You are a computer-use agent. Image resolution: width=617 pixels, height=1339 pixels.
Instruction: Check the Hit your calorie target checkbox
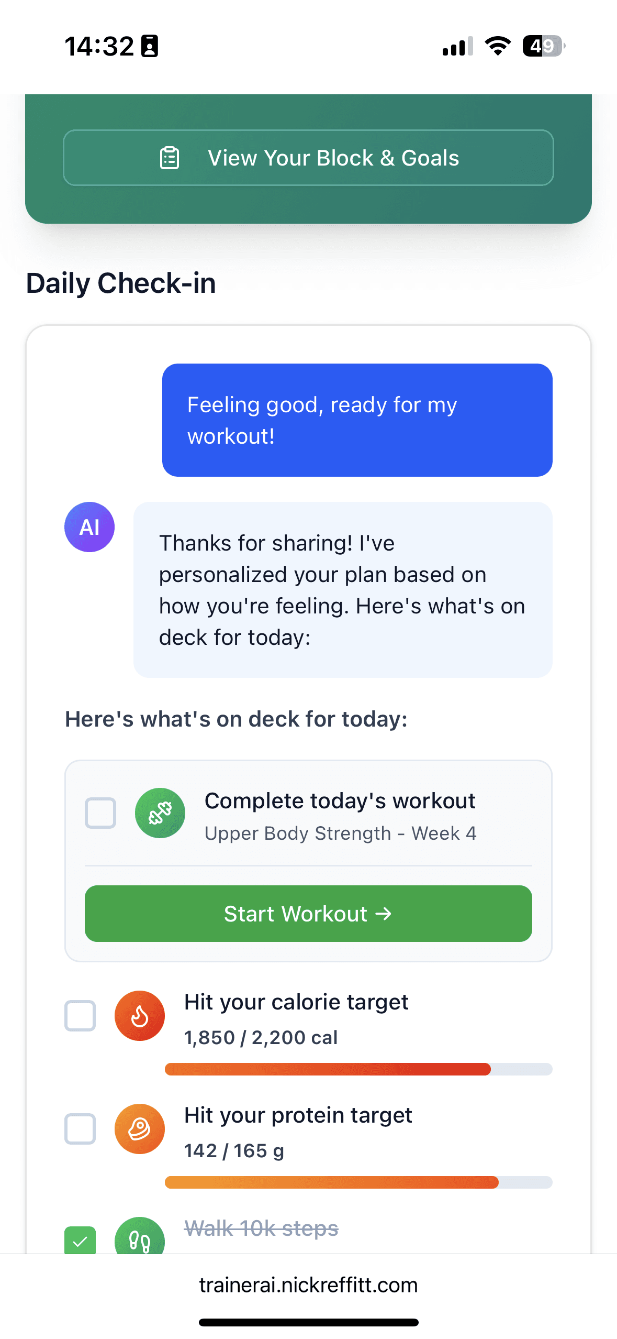80,1016
